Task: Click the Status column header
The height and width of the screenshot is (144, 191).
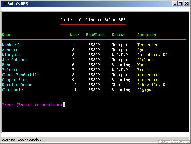Action: point(119,35)
